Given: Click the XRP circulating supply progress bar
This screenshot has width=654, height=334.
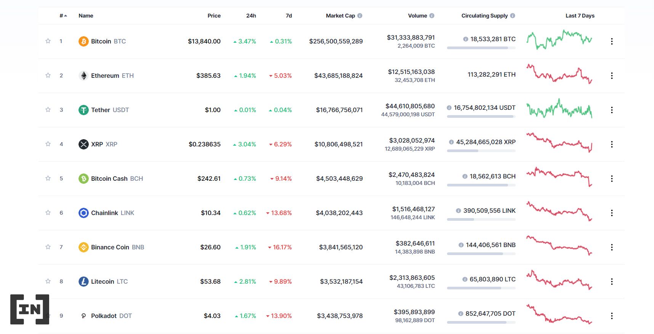Looking at the screenshot, I should [481, 151].
